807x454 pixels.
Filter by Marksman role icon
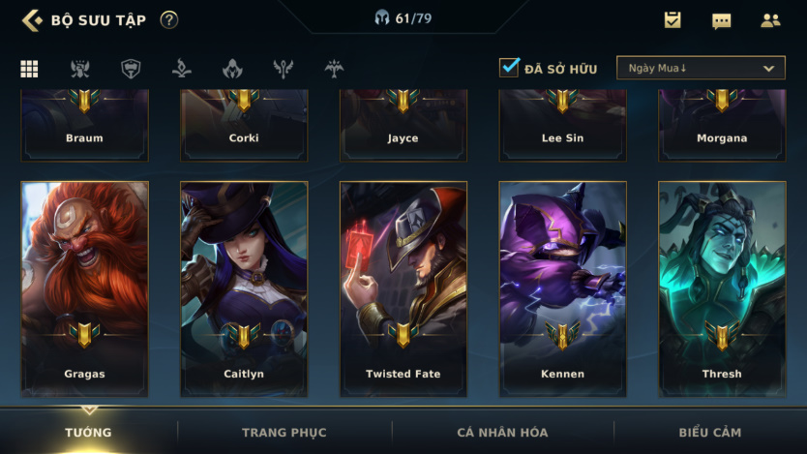[x=334, y=69]
